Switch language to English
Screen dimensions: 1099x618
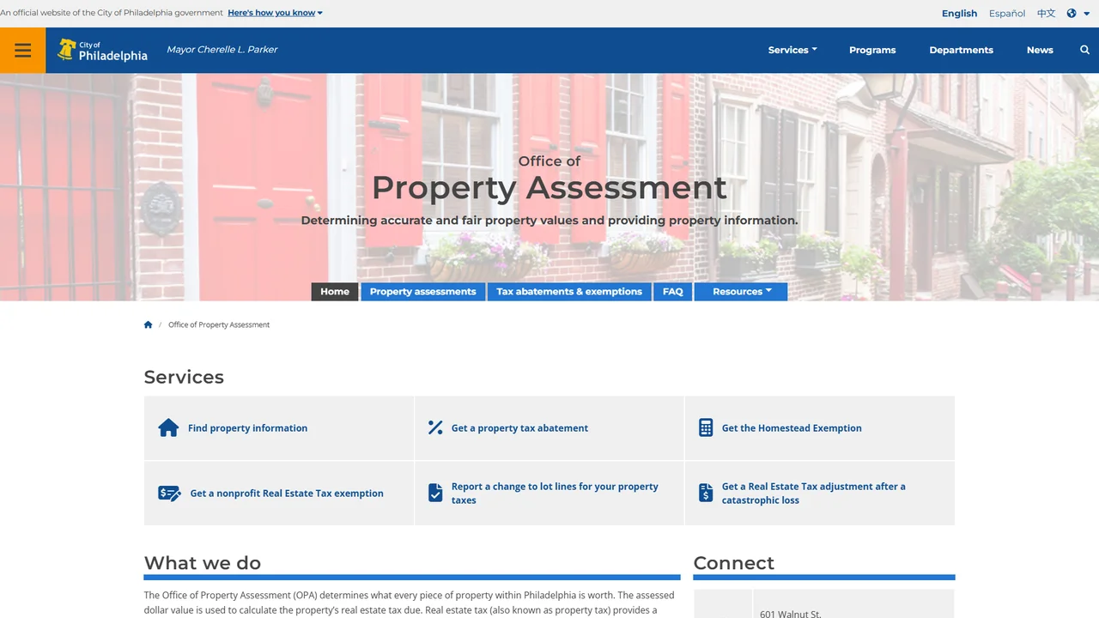point(959,13)
